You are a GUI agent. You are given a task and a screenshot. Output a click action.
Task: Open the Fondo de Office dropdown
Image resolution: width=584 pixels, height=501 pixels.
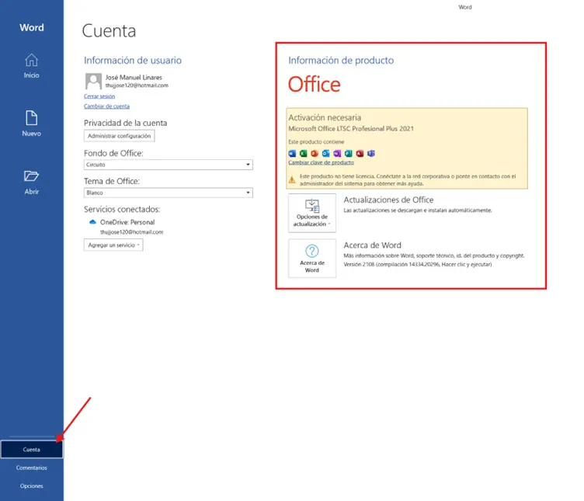click(x=169, y=165)
